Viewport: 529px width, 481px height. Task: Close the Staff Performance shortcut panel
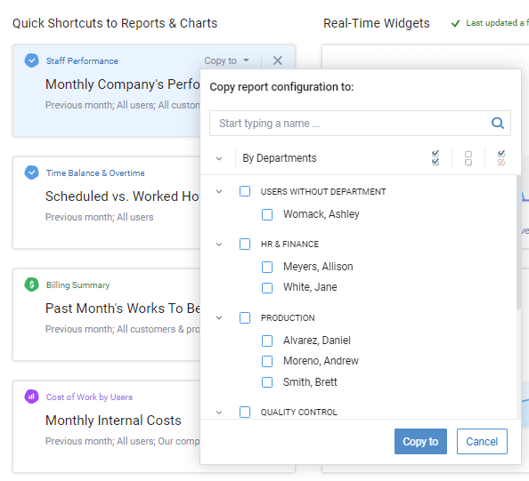pos(277,60)
